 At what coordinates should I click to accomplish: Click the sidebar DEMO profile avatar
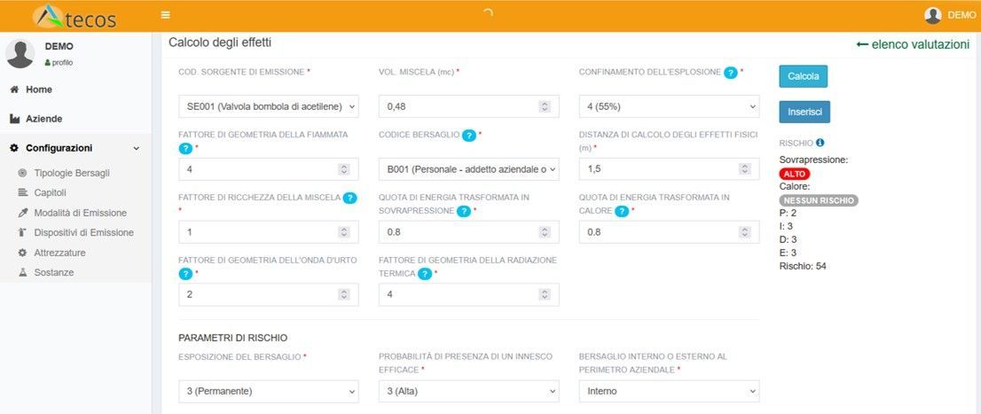click(x=20, y=54)
